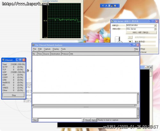
Task: Click the Apply filter button
Action: click(94, 120)
